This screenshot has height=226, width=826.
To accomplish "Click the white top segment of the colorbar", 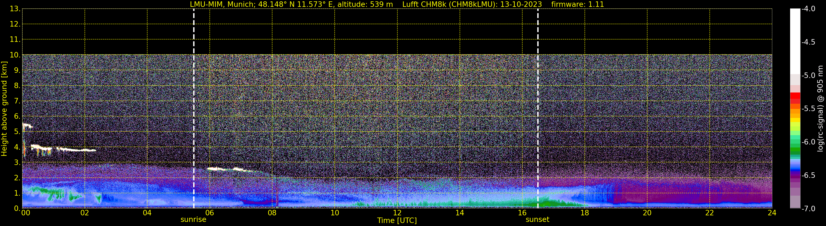I will [795, 41].
